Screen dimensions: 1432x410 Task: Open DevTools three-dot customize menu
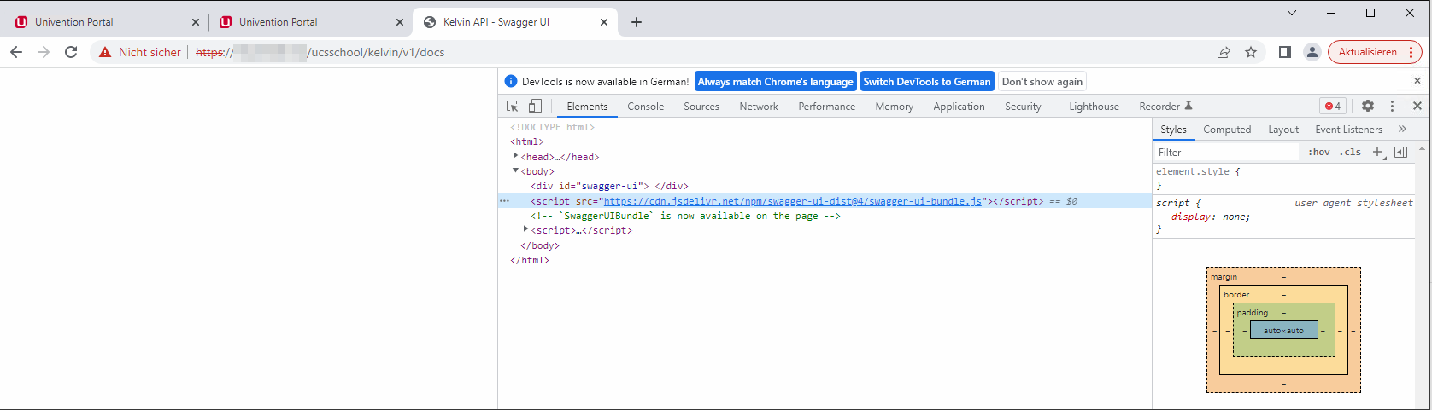pos(1392,106)
